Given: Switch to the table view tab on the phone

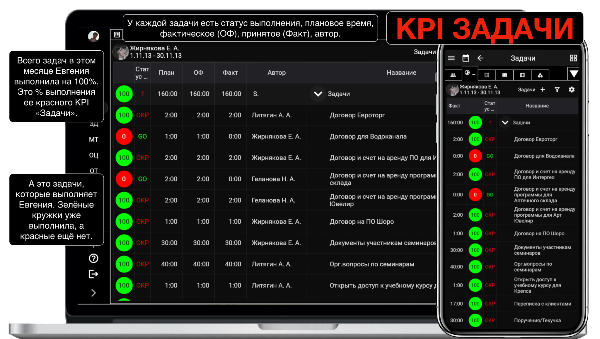Looking at the screenshot, I should (487, 75).
